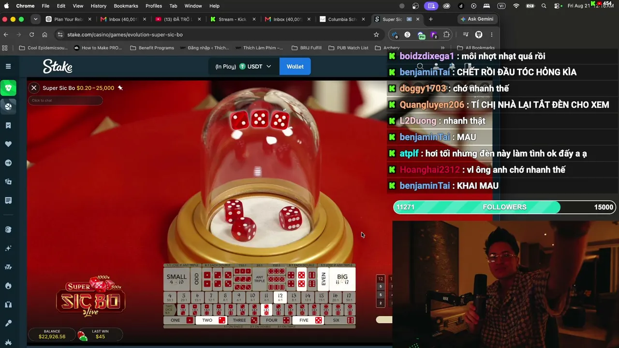Open the PUB Watch List bookmark folder
619x348 pixels.
pos(348,48)
